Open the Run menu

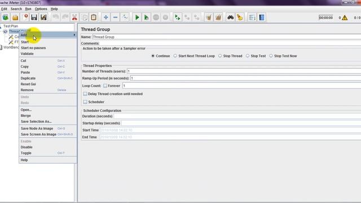(x=28, y=9)
